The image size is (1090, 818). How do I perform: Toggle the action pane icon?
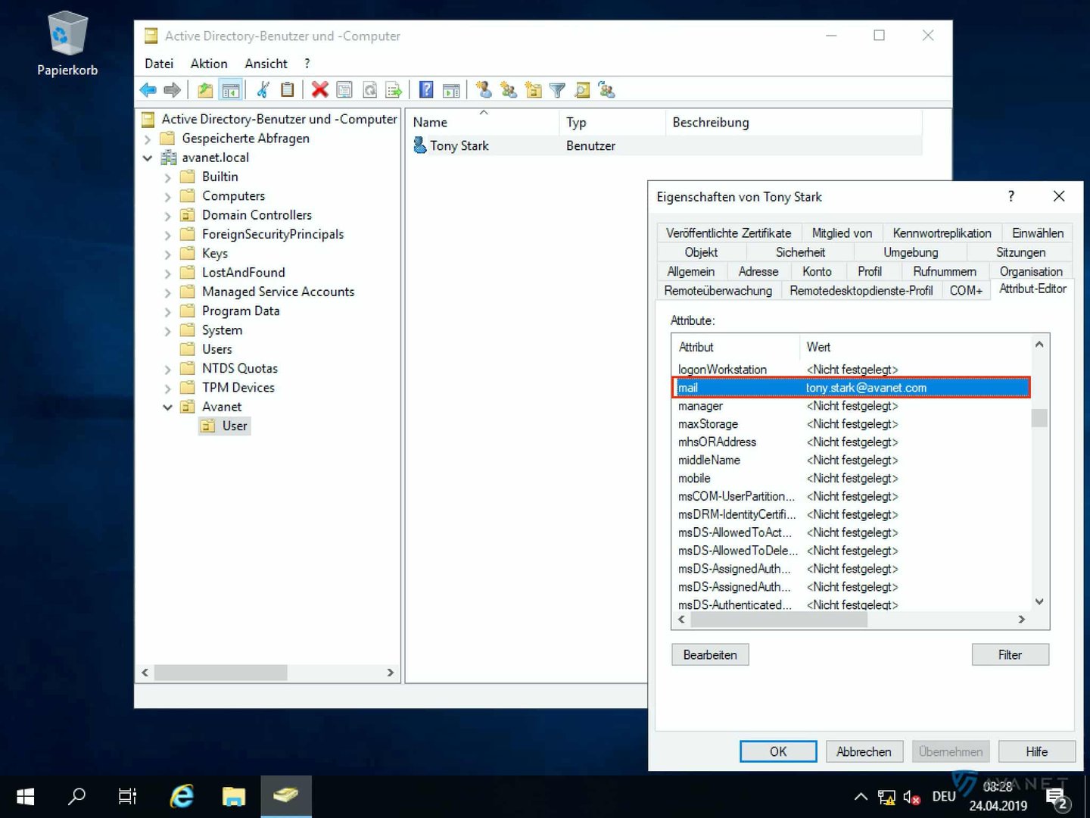451,90
